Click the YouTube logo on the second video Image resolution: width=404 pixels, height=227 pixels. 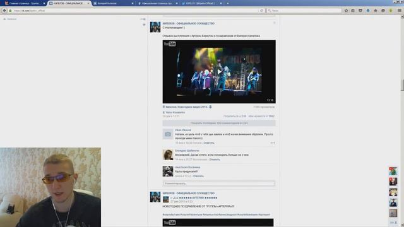pyautogui.click(x=170, y=223)
